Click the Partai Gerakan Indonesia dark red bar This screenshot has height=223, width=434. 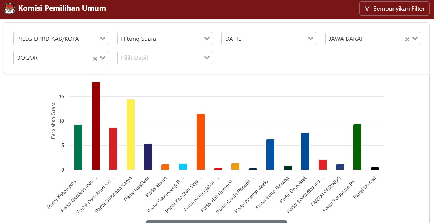point(96,126)
